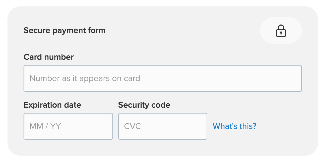The width and height of the screenshot is (326, 162).
Task: Select the lock symbol inside the rounded badge
Action: click(281, 30)
